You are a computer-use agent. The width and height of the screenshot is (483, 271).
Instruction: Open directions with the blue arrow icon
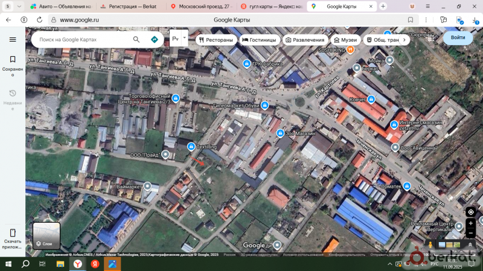click(x=154, y=39)
